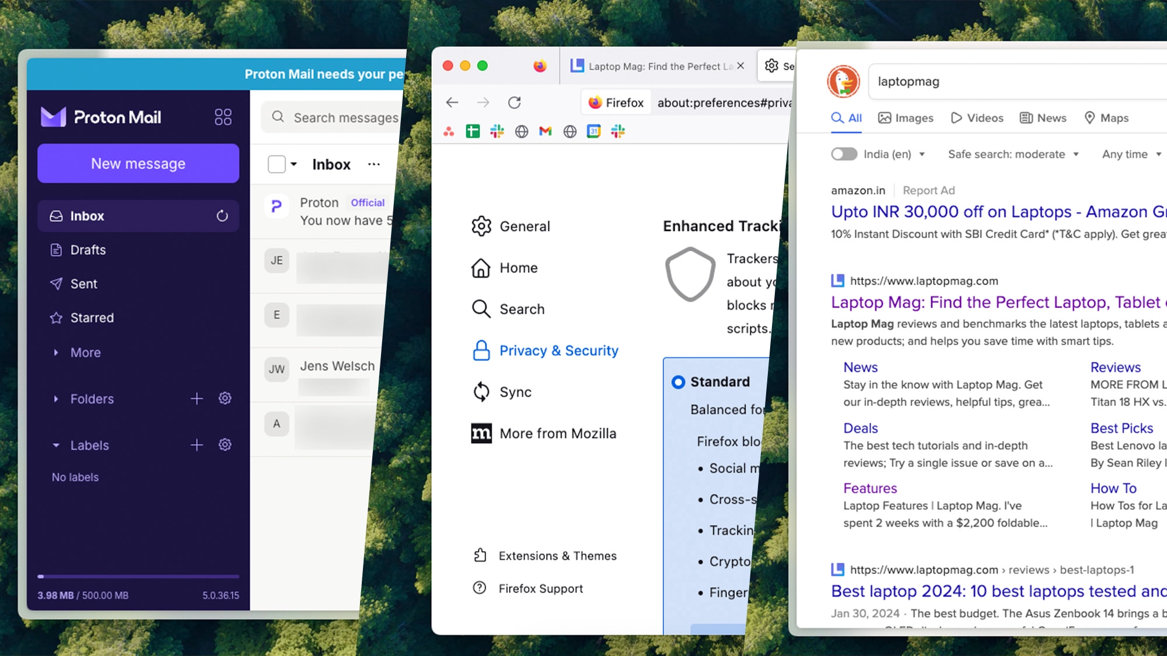Expand the Any time filter dropdown
The width and height of the screenshot is (1167, 656).
click(1131, 154)
